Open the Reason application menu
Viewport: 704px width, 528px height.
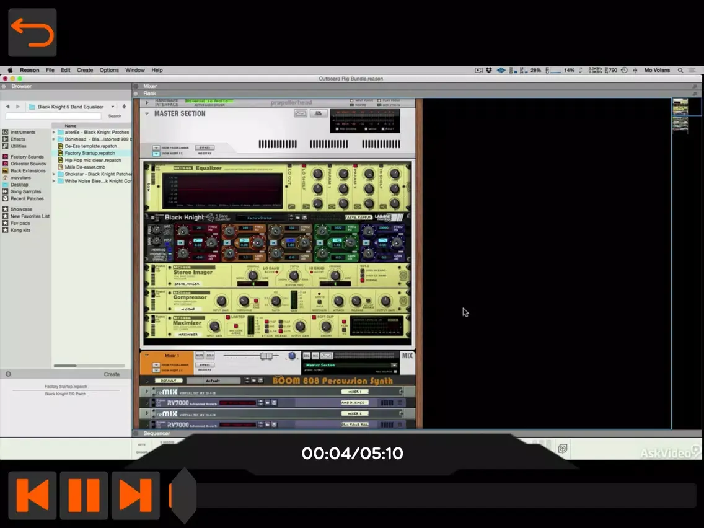tap(29, 70)
